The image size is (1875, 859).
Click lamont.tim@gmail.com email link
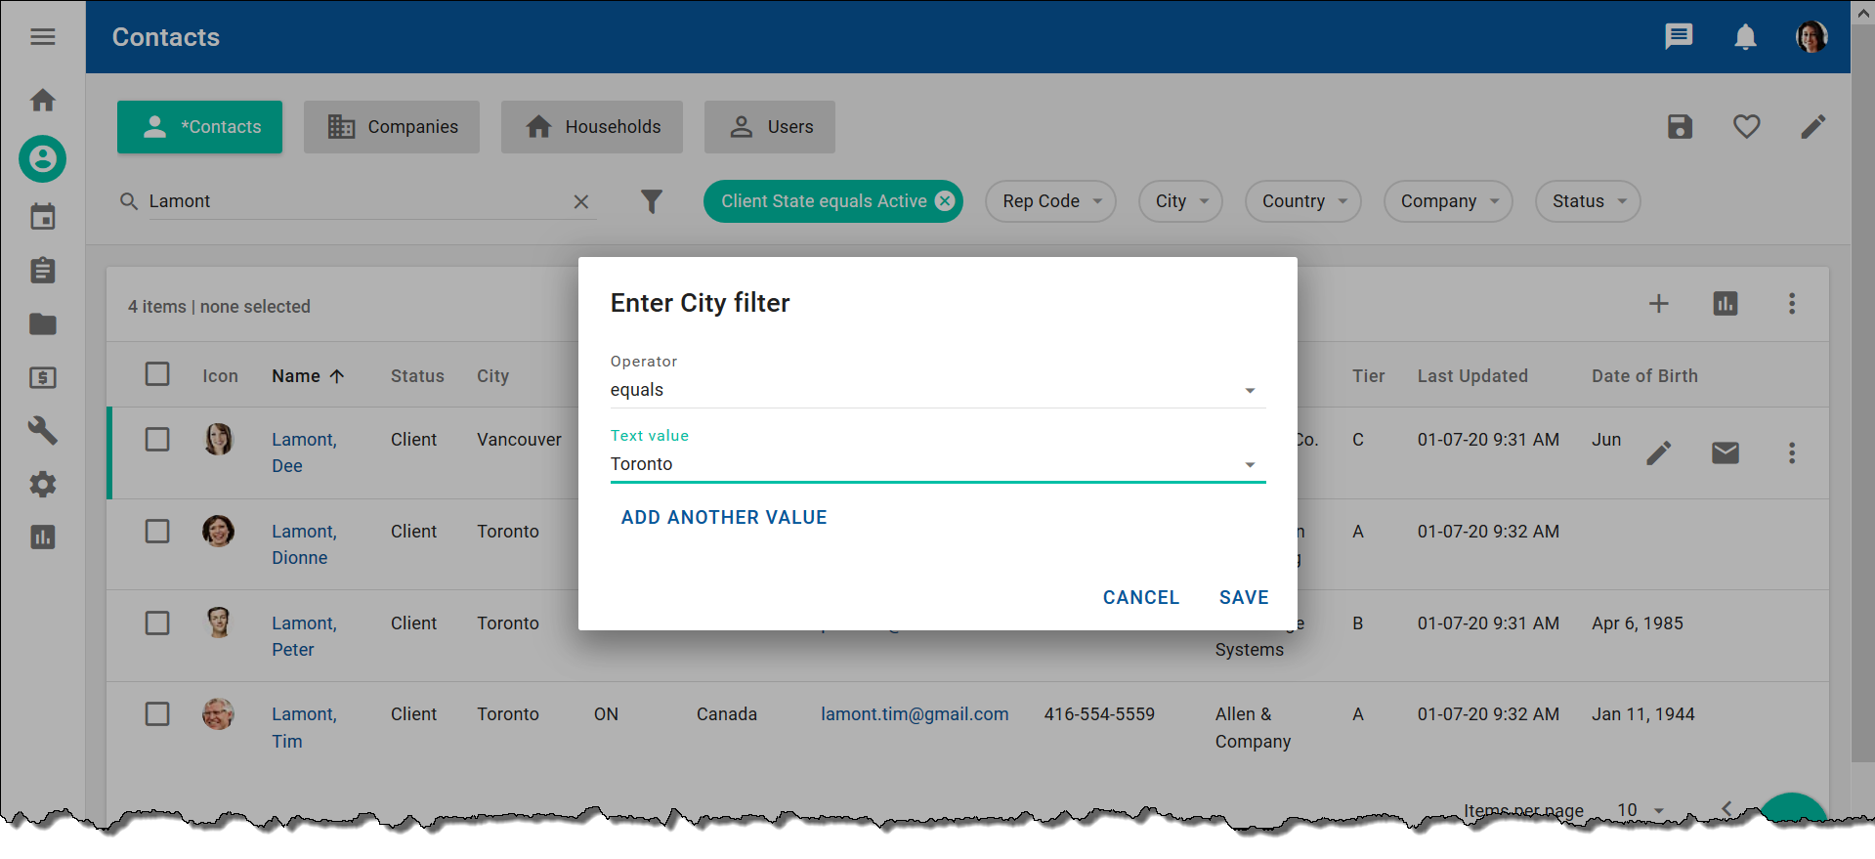[x=915, y=714]
